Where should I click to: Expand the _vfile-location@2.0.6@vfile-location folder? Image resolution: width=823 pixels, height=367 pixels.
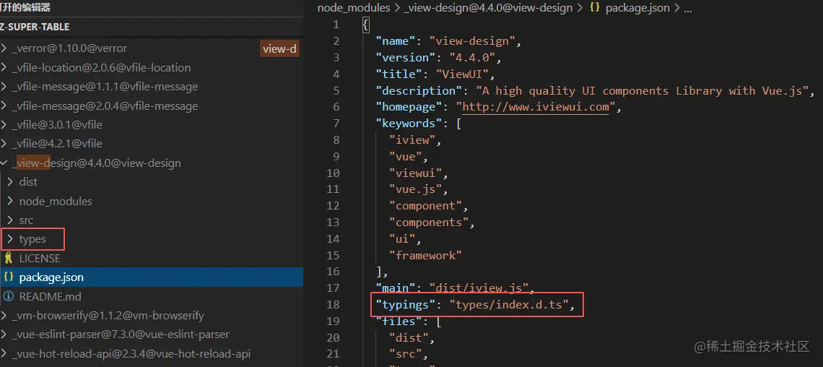(4, 67)
